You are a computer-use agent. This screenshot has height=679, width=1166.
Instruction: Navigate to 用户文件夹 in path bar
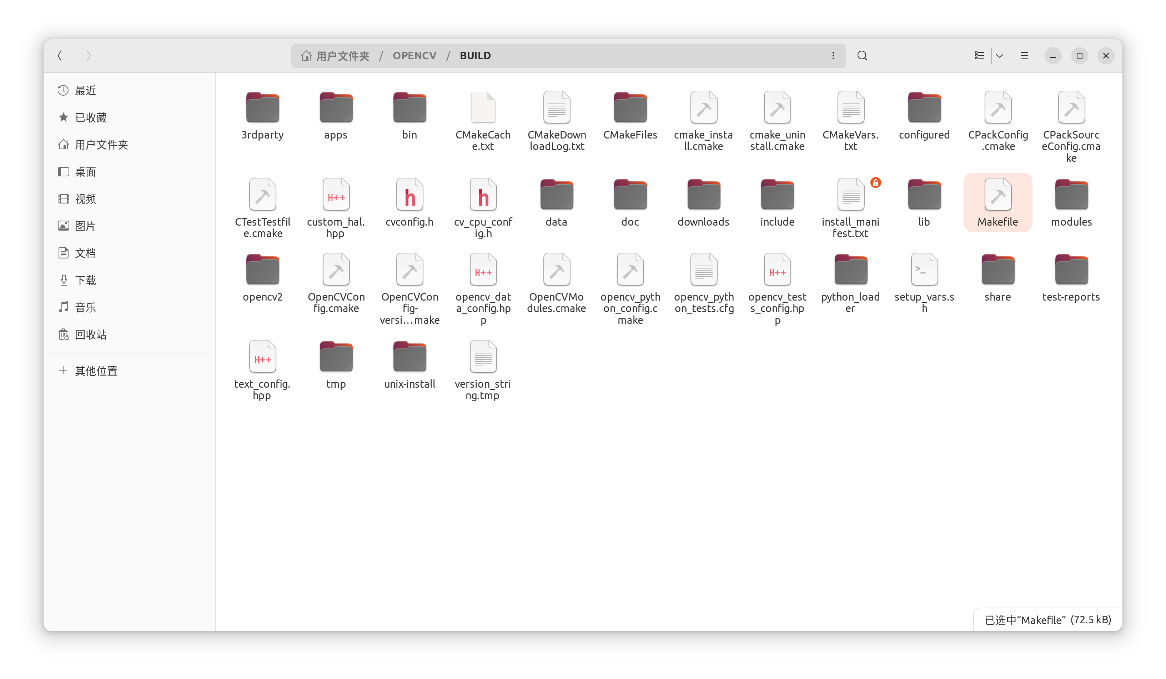(336, 55)
